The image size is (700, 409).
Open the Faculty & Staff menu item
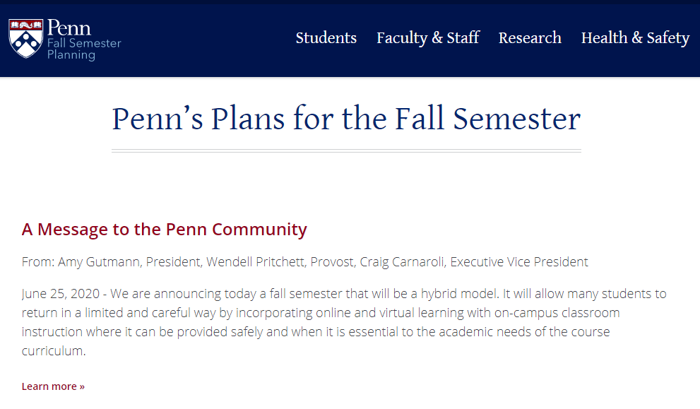click(428, 38)
